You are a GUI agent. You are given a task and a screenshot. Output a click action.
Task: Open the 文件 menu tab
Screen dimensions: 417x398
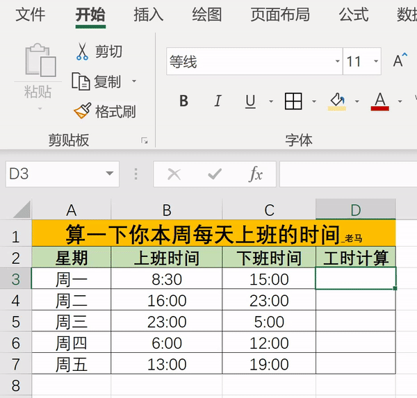(x=31, y=15)
